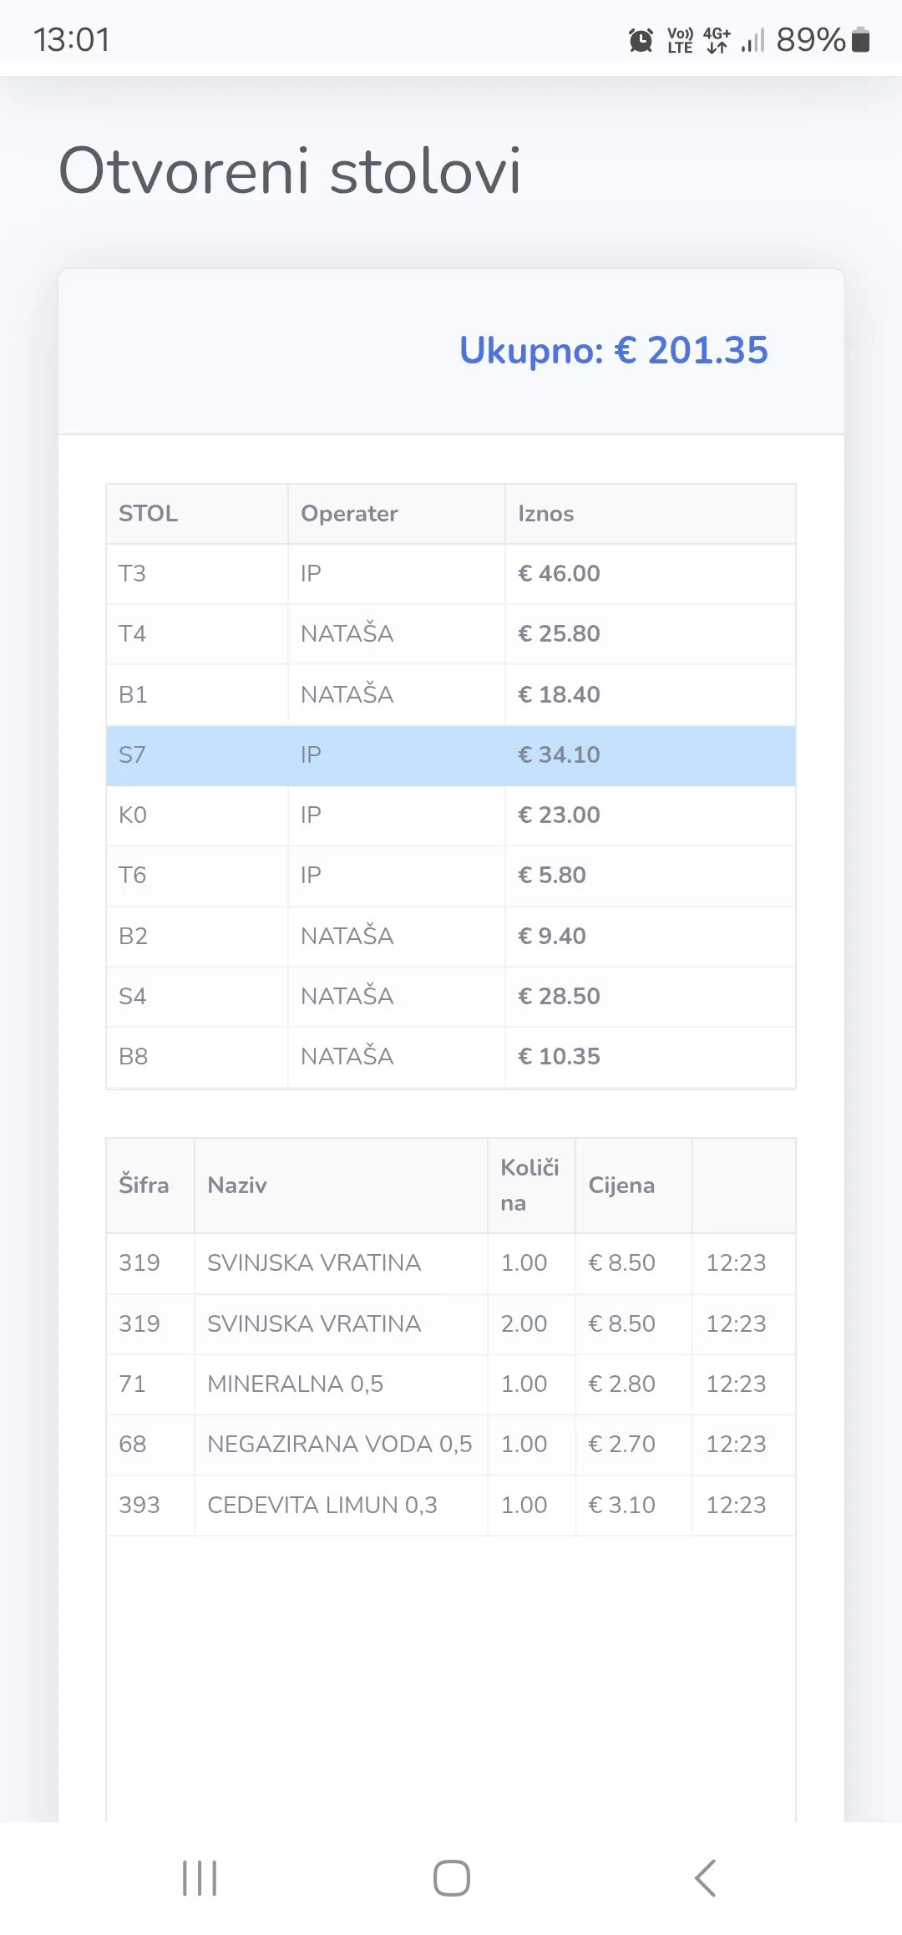This screenshot has width=902, height=1935.
Task: Click the Iznos column header
Action: [x=546, y=514]
